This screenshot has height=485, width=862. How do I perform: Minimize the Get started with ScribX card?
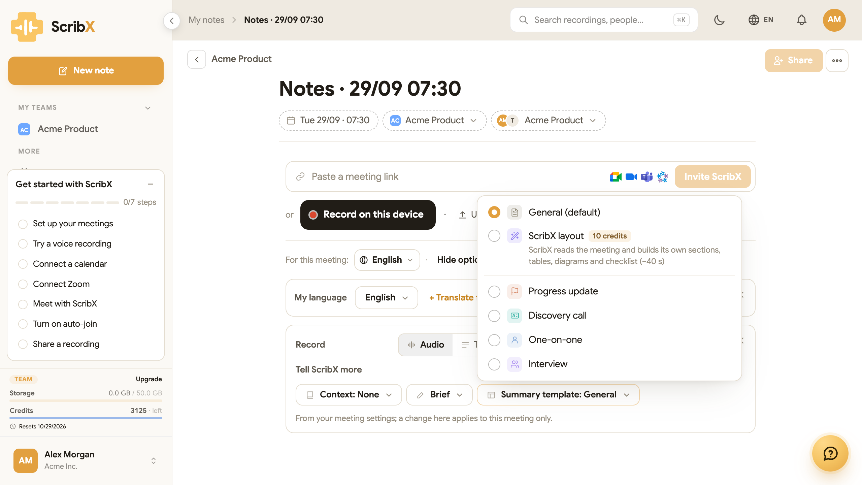(151, 184)
